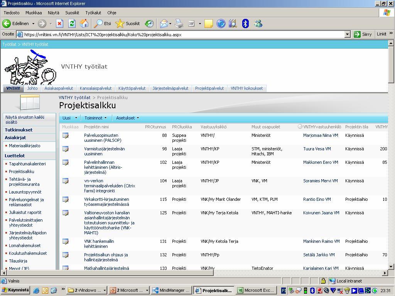Click the yellow note toolbar icon
Screen dimensions: 395x296
coord(209,24)
